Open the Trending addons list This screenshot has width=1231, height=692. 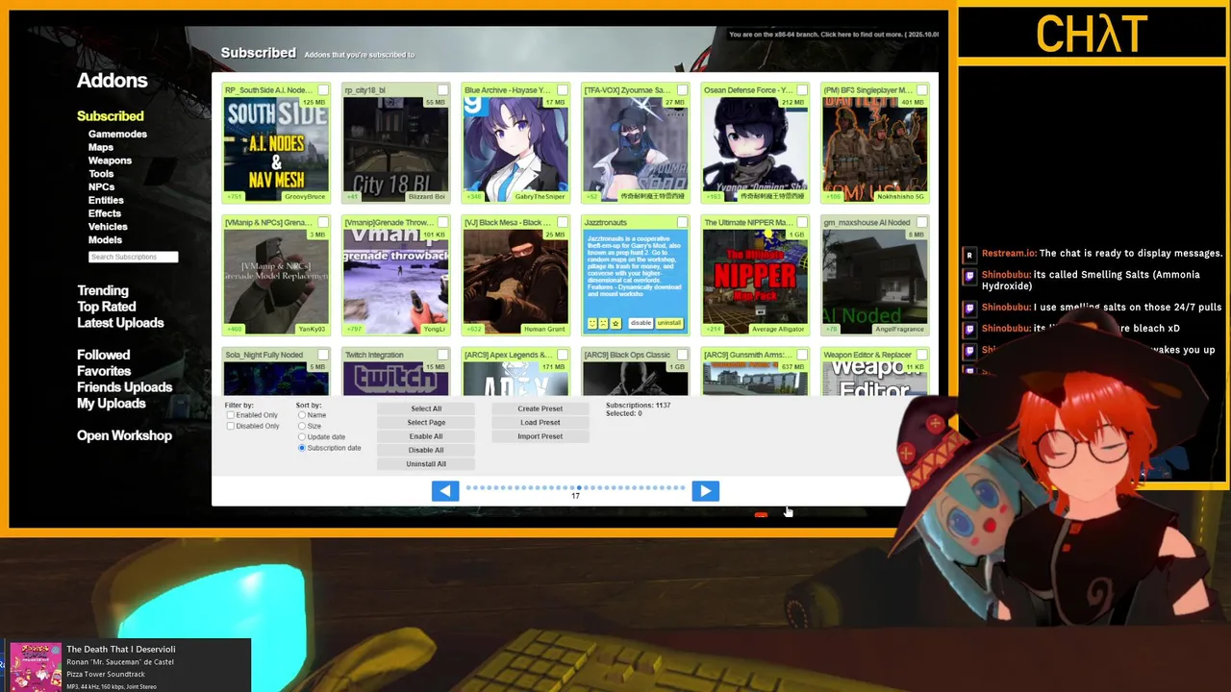[103, 291]
